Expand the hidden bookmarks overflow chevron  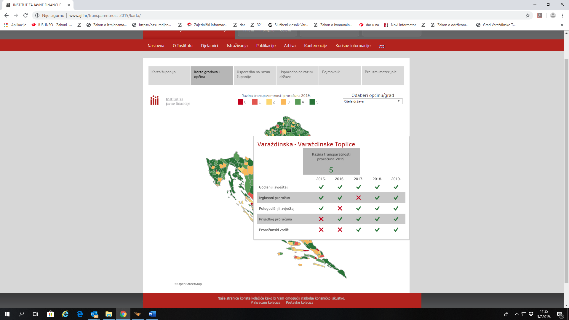(562, 25)
